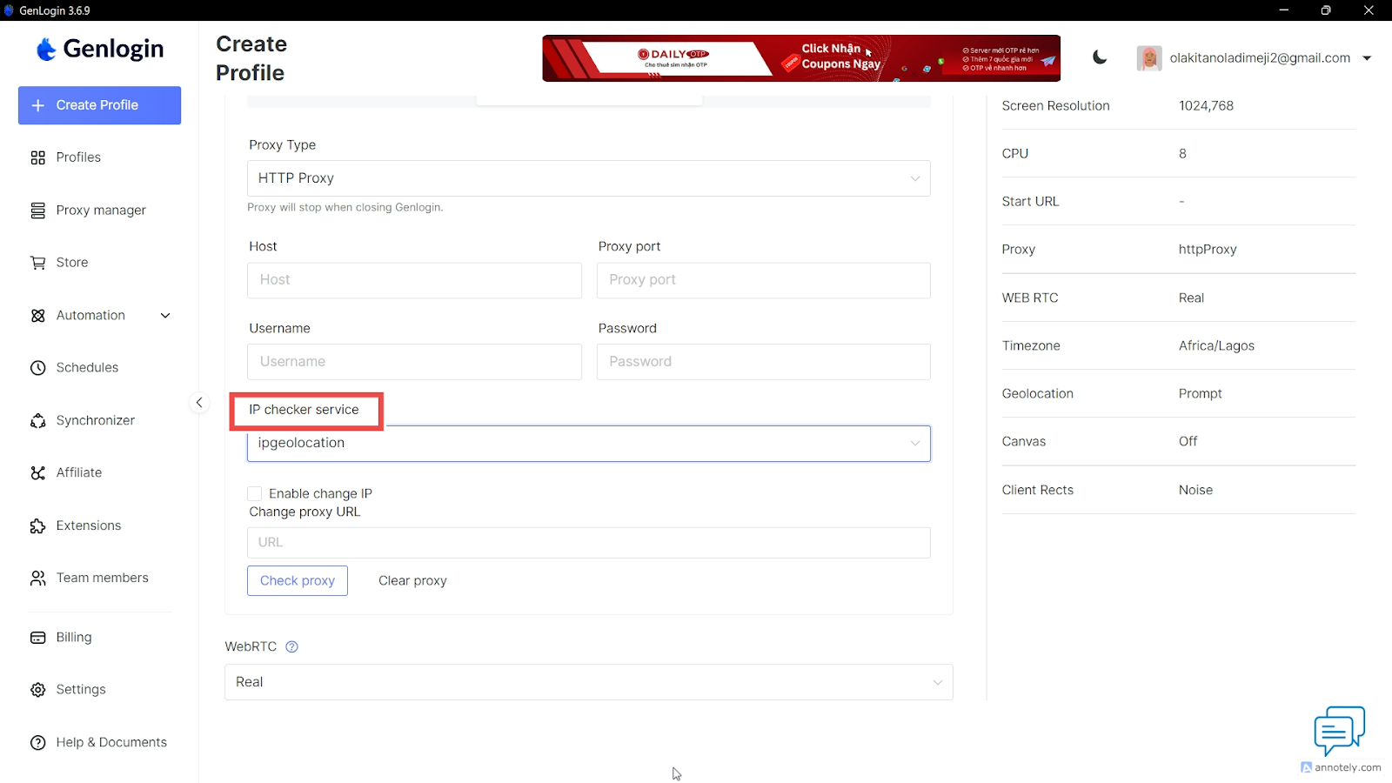Viewport: 1392px width, 783px height.
Task: Go to Proxy manager page
Action: (x=99, y=211)
